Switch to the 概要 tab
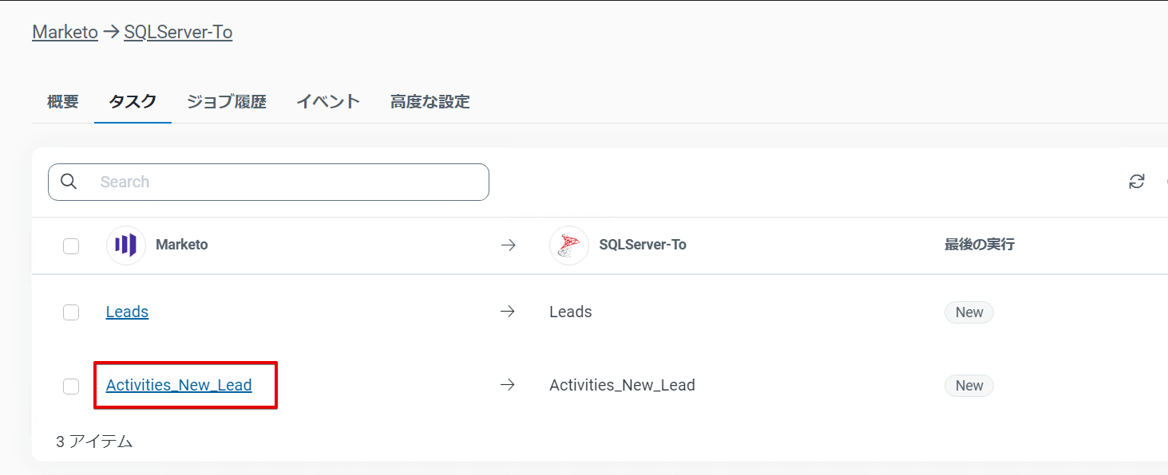The width and height of the screenshot is (1168, 475). (x=62, y=101)
